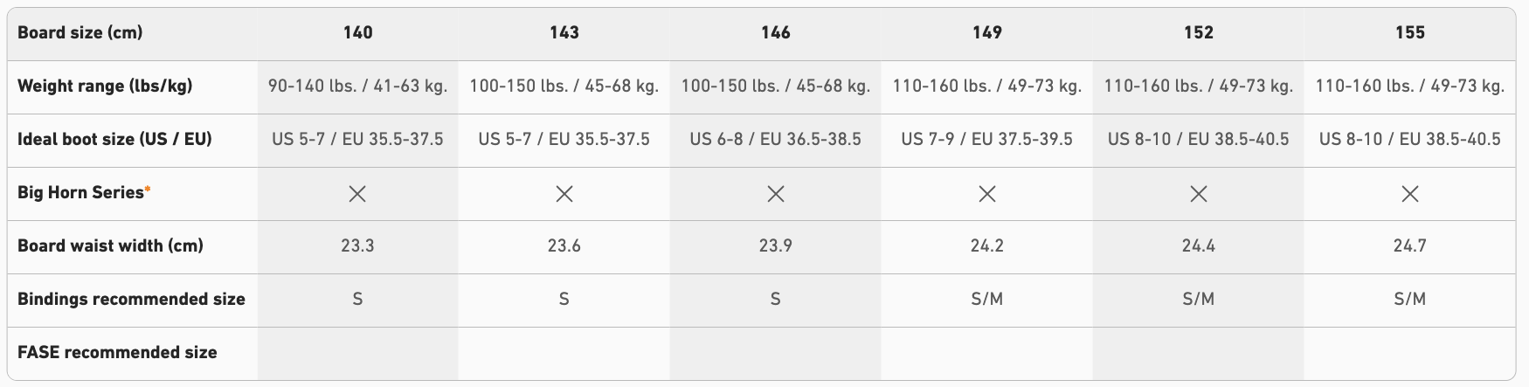This screenshot has width=1529, height=387.
Task: Click the X mark under board size 140
Action: (x=357, y=193)
